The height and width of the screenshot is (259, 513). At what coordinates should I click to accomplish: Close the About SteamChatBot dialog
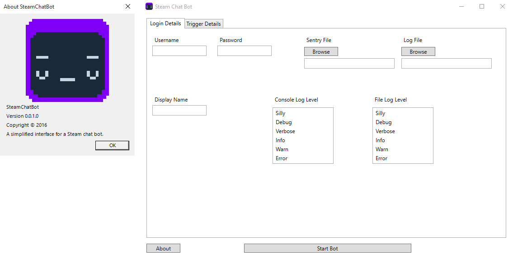tap(128, 6)
